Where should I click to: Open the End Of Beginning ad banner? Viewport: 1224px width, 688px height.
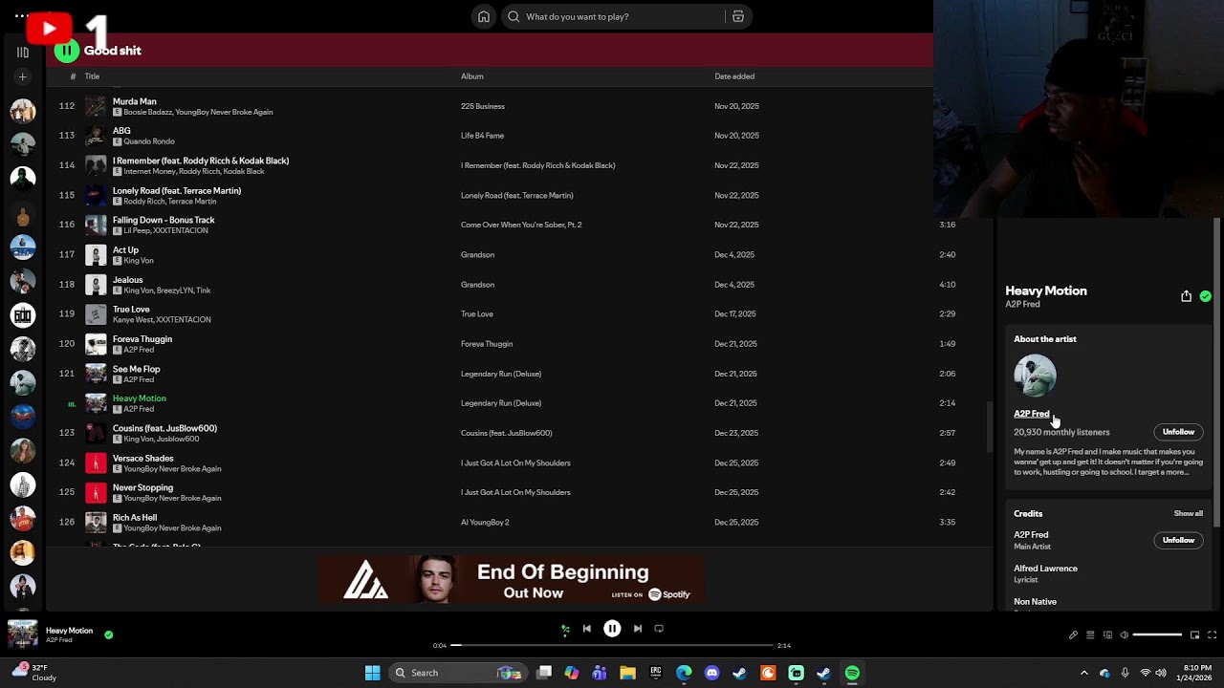coord(513,579)
